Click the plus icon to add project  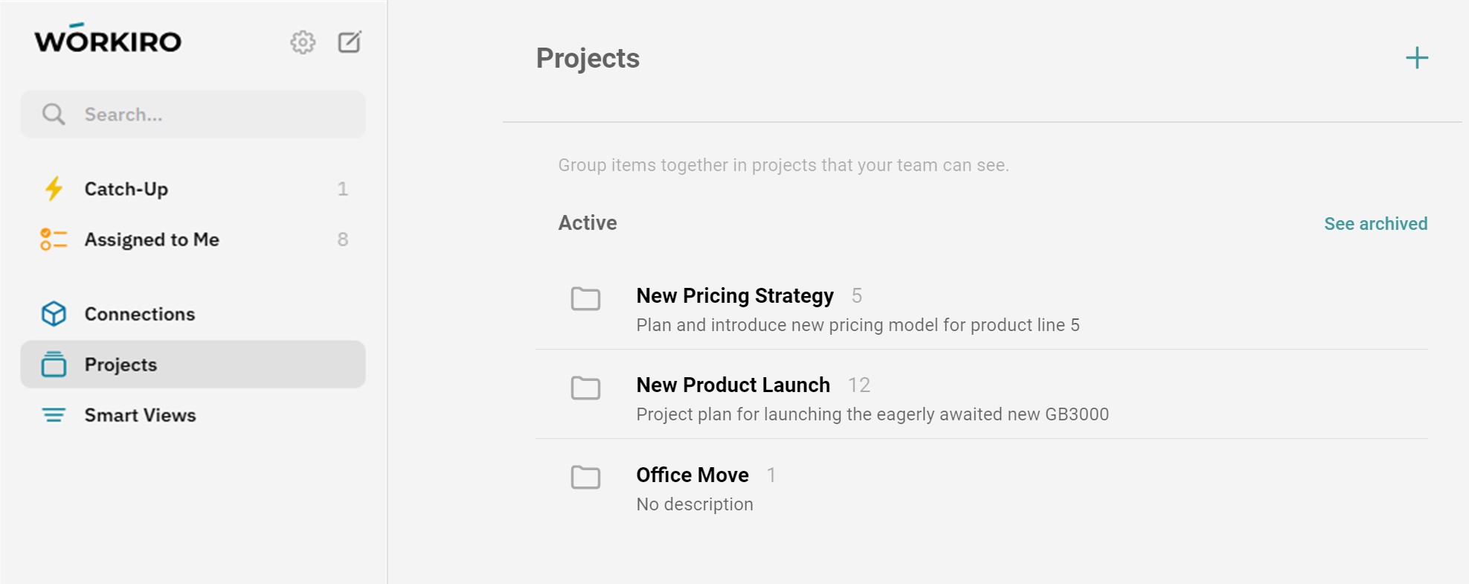click(x=1416, y=58)
